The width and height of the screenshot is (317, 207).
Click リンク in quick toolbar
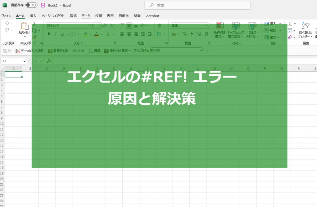78,51
